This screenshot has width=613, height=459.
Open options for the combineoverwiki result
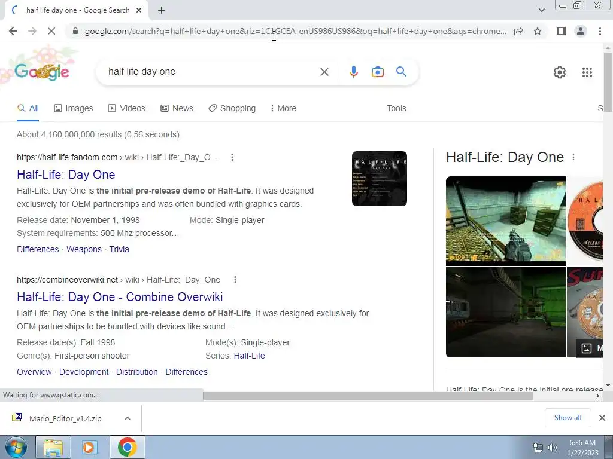(235, 280)
